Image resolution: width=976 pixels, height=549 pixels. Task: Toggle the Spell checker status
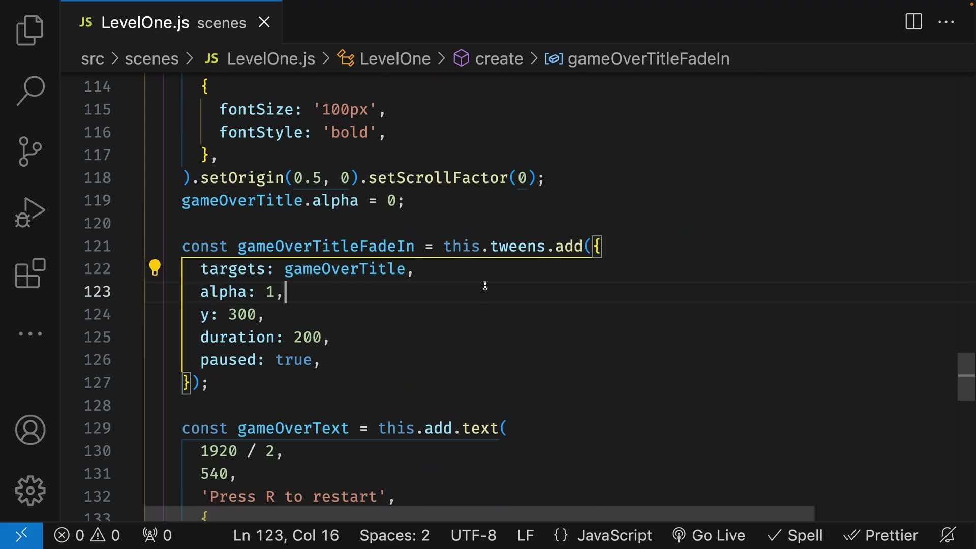(795, 535)
